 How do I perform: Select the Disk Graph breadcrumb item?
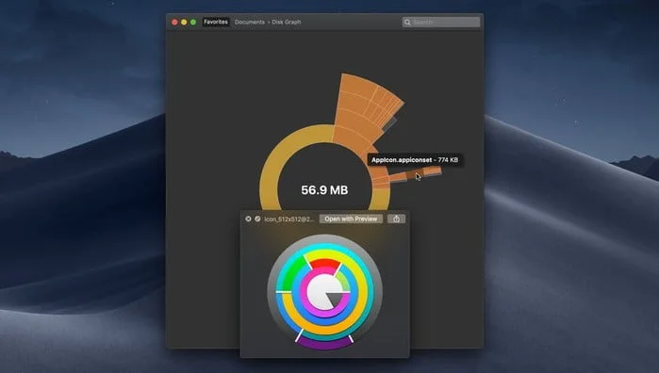pyautogui.click(x=287, y=22)
